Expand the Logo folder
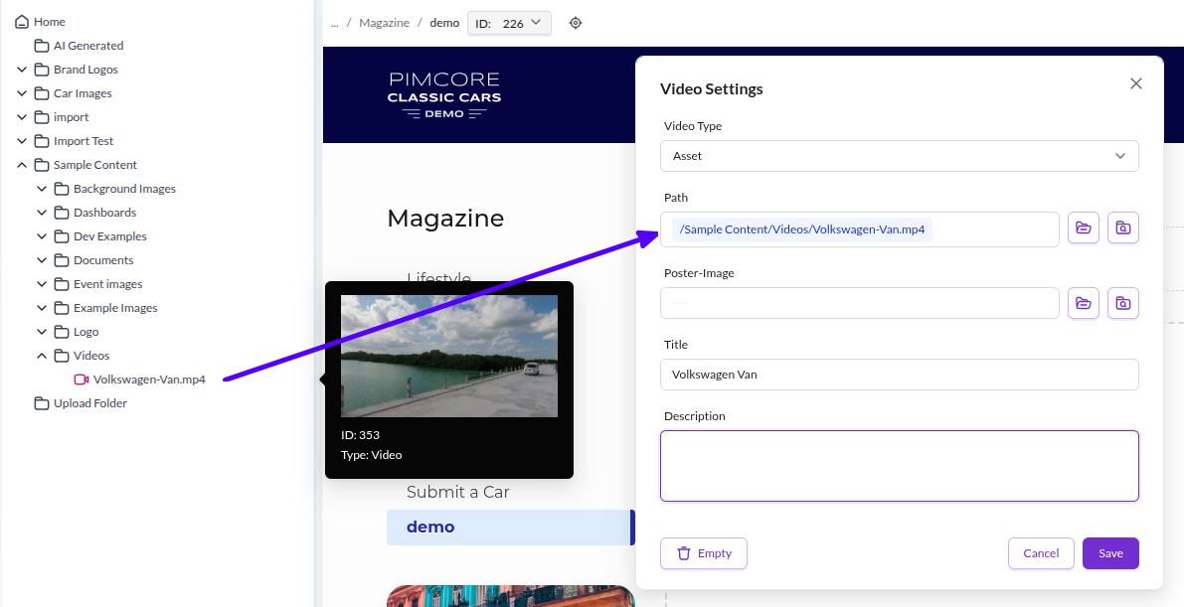Image resolution: width=1184 pixels, height=607 pixels. (x=42, y=332)
